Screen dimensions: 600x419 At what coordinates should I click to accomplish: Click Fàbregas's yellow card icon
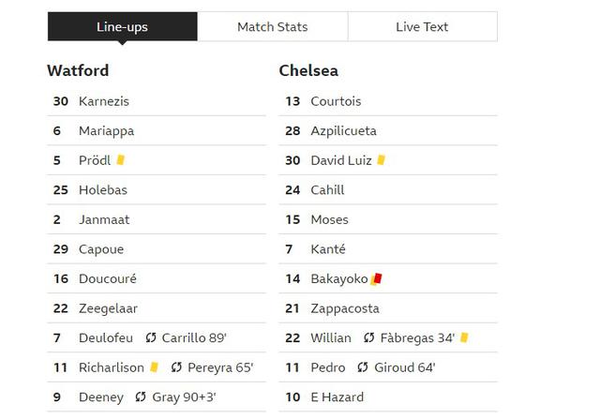[x=464, y=338]
